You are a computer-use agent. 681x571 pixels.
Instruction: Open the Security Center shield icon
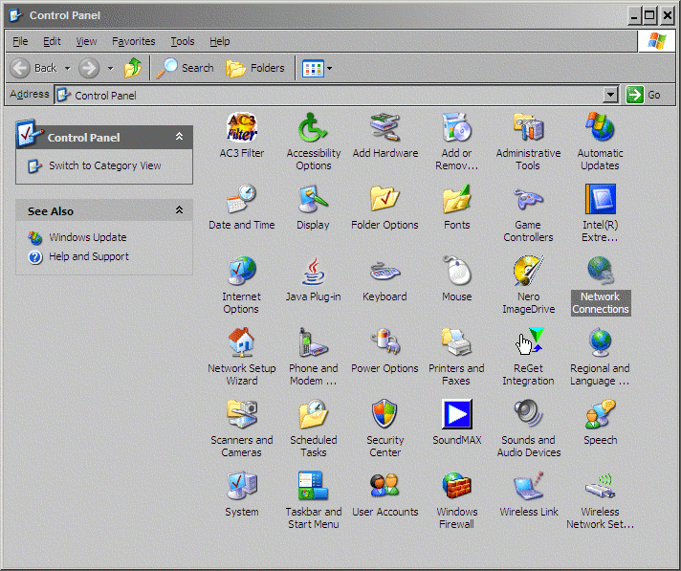pos(384,414)
